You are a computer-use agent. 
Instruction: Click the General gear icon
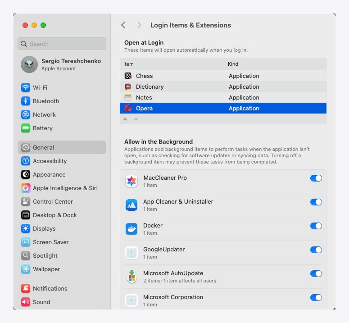click(x=26, y=147)
